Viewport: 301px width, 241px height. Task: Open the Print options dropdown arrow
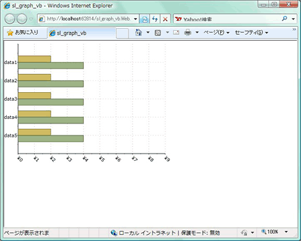(197, 33)
